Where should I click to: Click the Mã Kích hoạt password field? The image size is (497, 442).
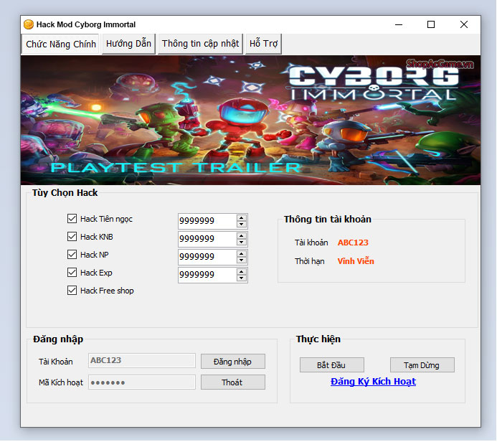[142, 382]
